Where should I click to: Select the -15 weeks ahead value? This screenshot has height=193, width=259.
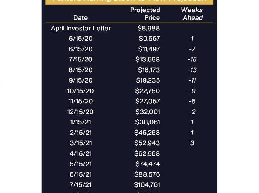[x=192, y=59]
